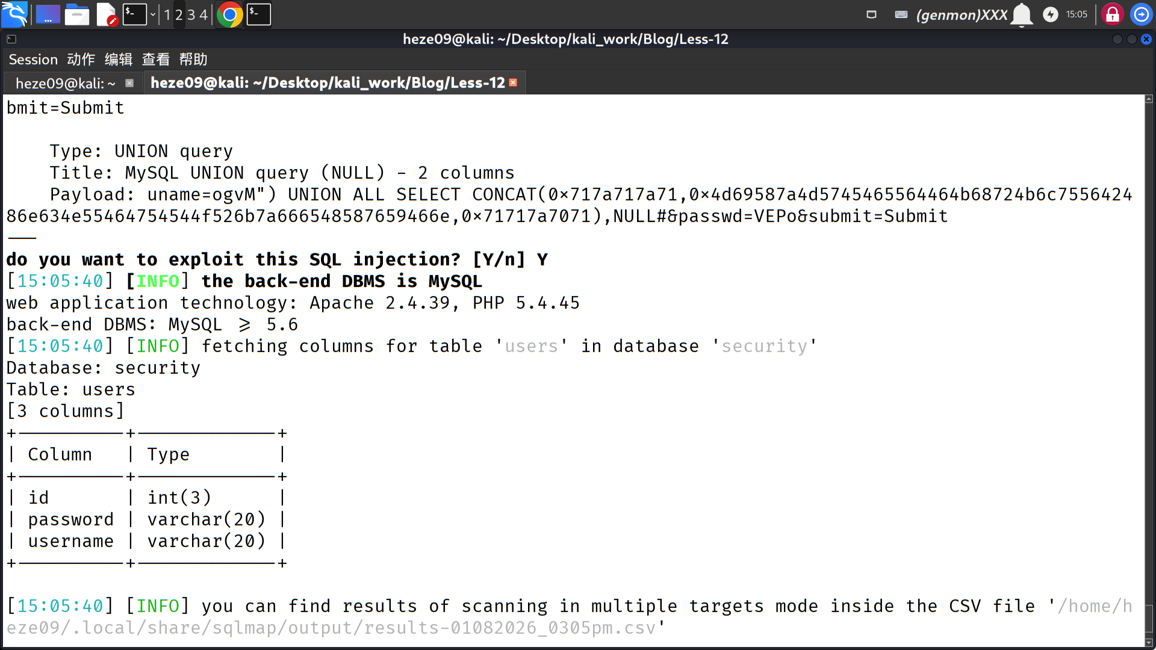Viewport: 1156px width, 650px height.
Task: Open the power manager lightning icon
Action: (x=1051, y=14)
